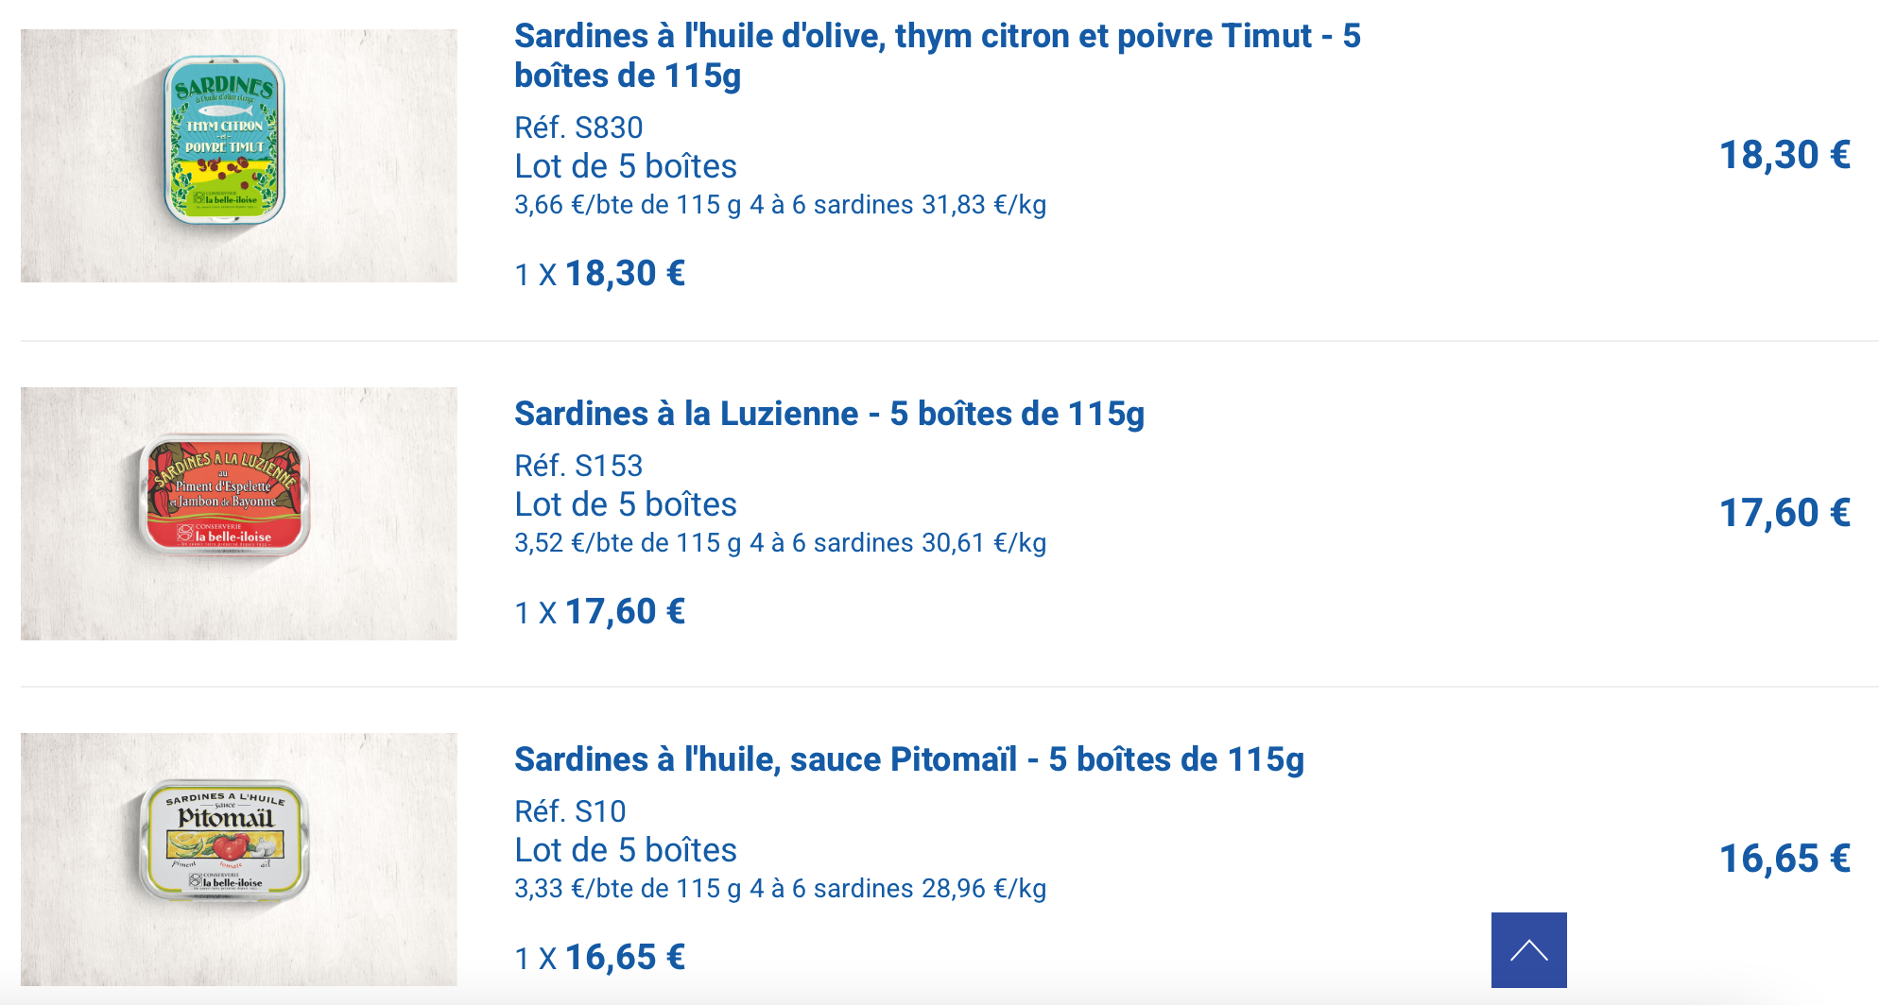The height and width of the screenshot is (1005, 1879).
Task: Open the Pitomaïl sardines tin image
Action: (x=238, y=859)
